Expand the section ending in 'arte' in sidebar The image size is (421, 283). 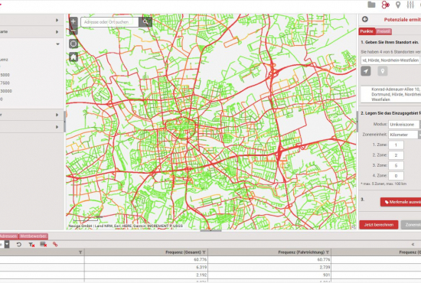pyautogui.click(x=57, y=32)
